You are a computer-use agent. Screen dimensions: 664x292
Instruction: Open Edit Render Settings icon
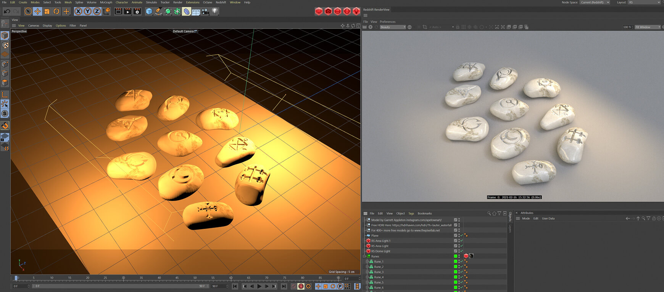click(x=137, y=11)
